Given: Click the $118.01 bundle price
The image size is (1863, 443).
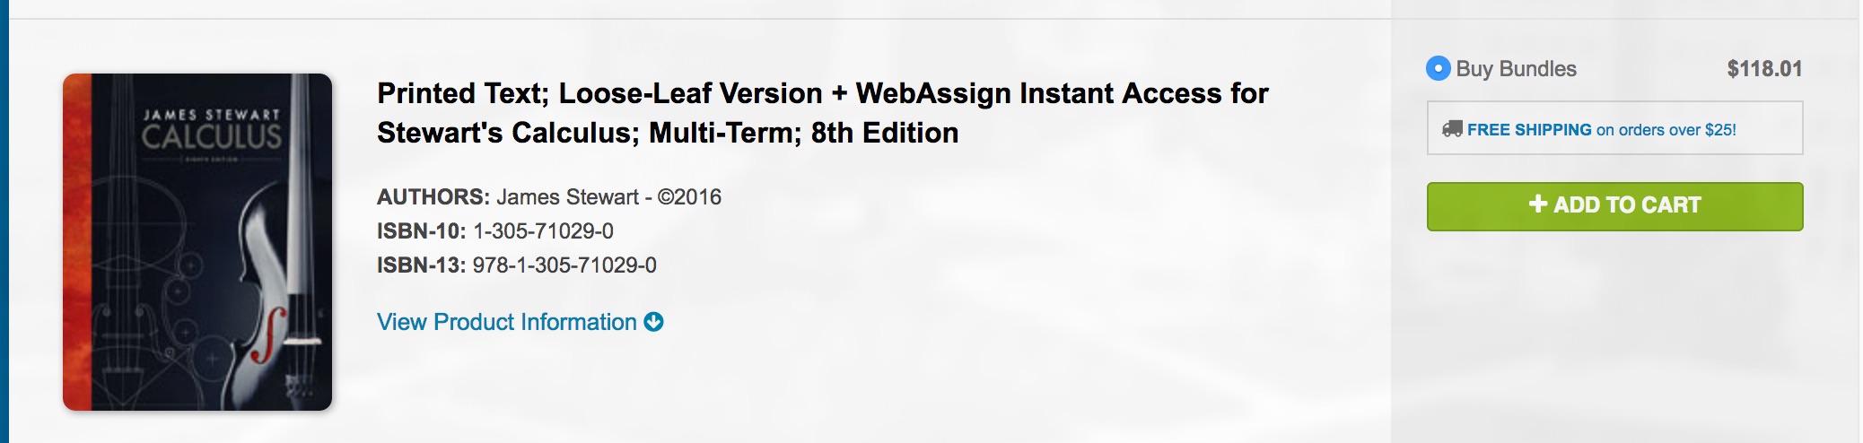Looking at the screenshot, I should coord(1764,69).
